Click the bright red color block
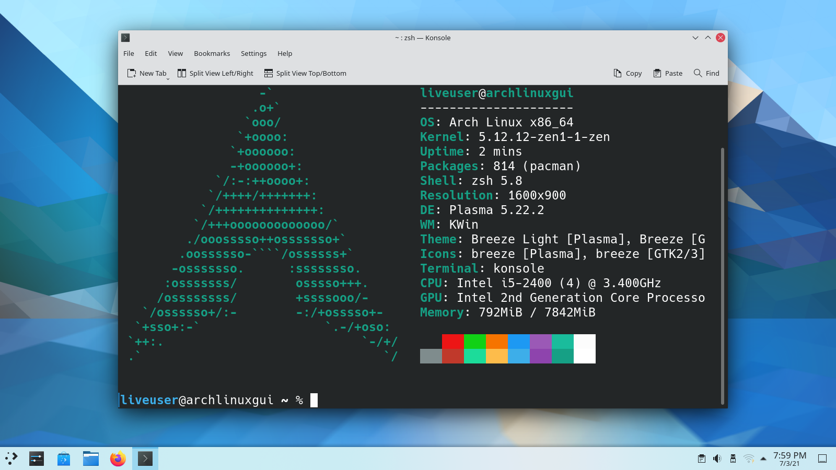836x470 pixels. coord(453,342)
